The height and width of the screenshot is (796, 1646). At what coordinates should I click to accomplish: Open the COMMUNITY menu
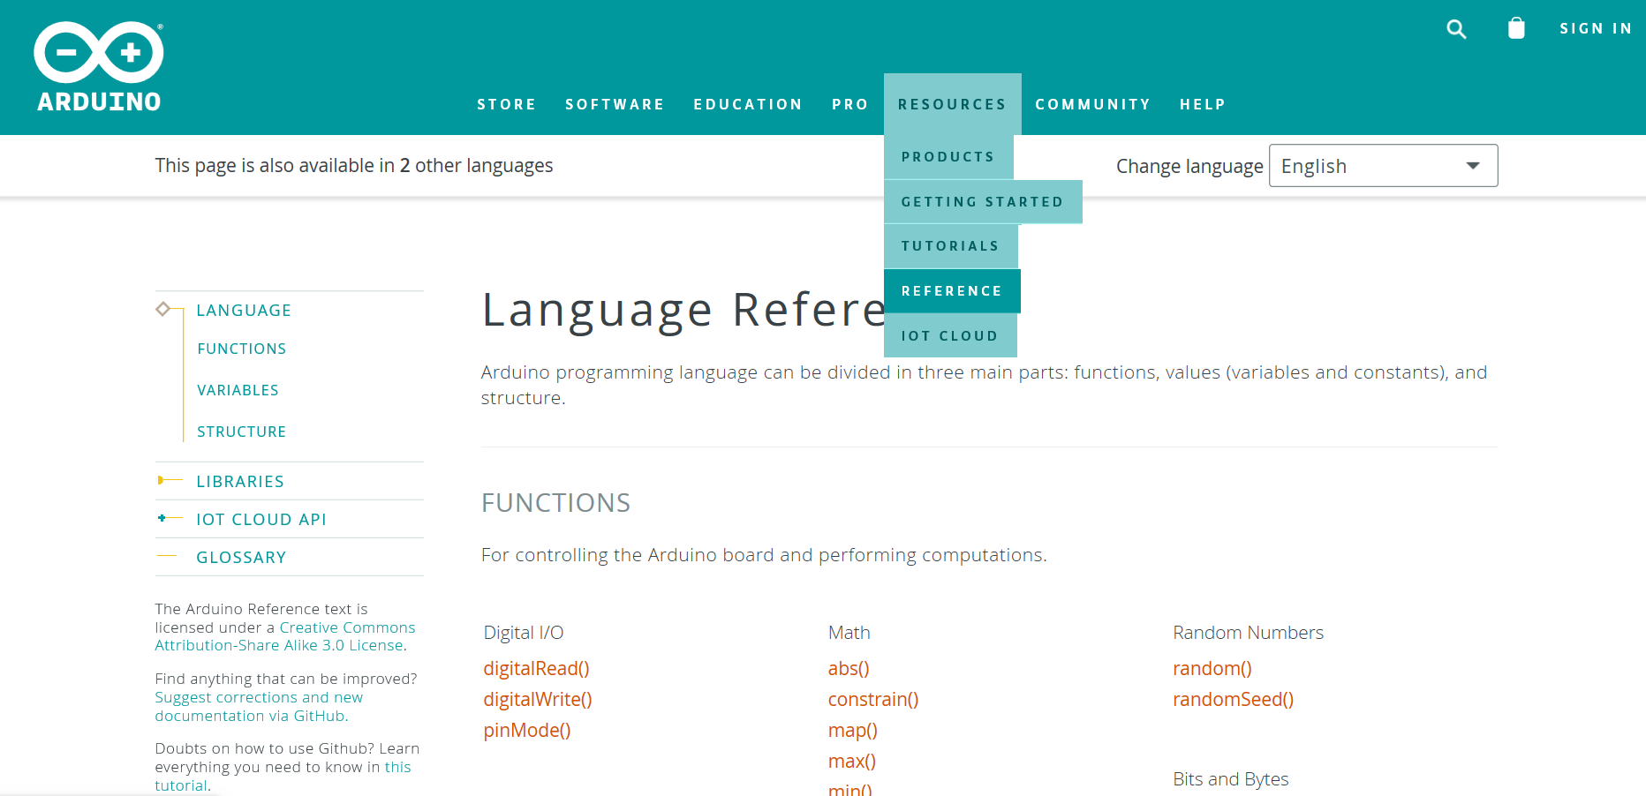click(x=1093, y=104)
